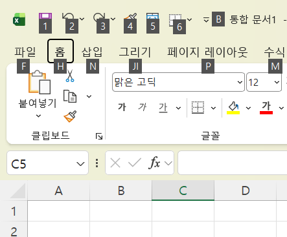
Task: Select the 홈 ribbon tab
Action: click(x=60, y=51)
